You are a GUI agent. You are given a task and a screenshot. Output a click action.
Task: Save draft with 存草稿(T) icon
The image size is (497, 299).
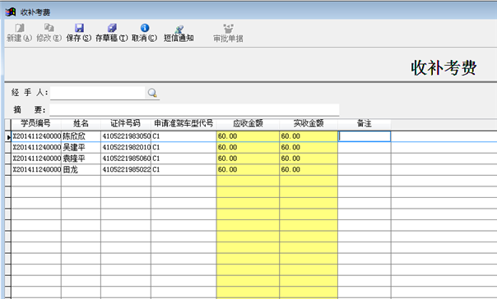click(112, 28)
